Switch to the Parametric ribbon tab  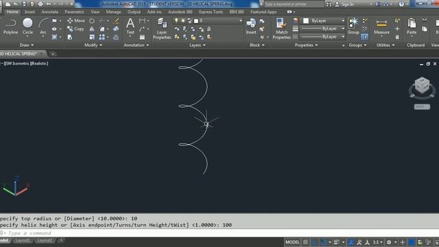click(75, 12)
